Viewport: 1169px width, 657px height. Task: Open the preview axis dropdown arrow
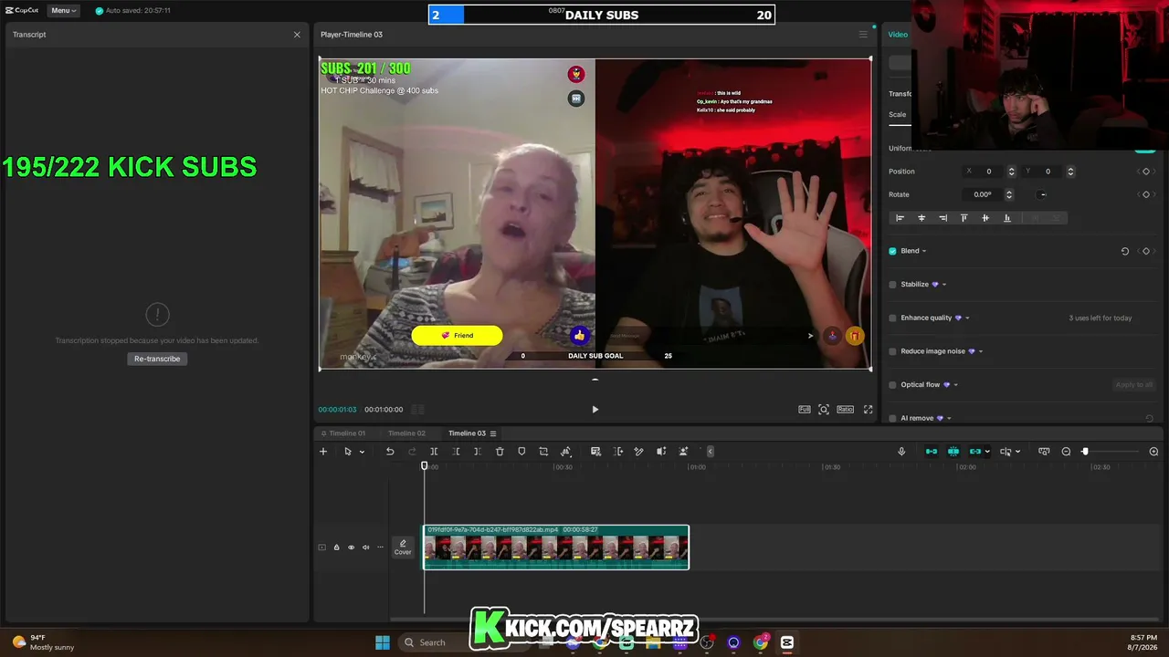[x=1017, y=452]
